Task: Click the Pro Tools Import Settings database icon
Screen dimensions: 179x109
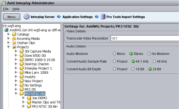Action: click(x=103, y=17)
